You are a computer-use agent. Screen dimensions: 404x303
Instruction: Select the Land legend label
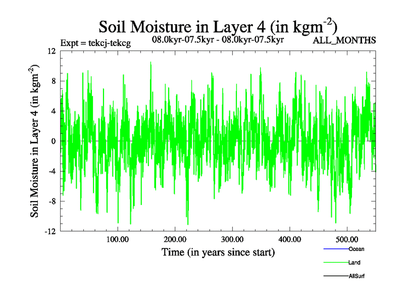tap(354, 263)
